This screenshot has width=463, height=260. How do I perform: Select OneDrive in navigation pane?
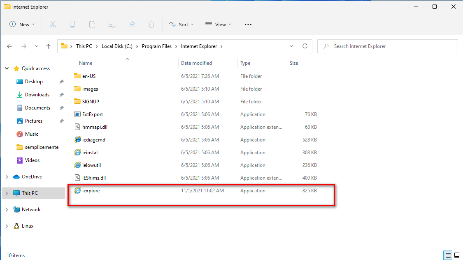tap(32, 177)
